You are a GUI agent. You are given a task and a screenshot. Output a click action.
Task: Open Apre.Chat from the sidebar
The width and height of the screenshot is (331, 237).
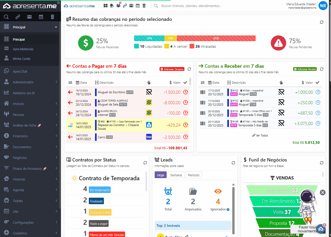(20, 71)
